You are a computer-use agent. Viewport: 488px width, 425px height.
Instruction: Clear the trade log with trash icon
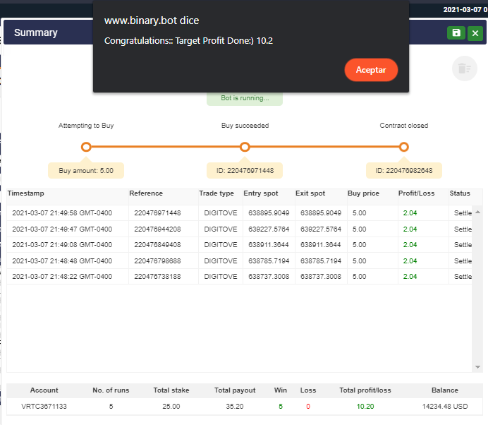(x=464, y=68)
